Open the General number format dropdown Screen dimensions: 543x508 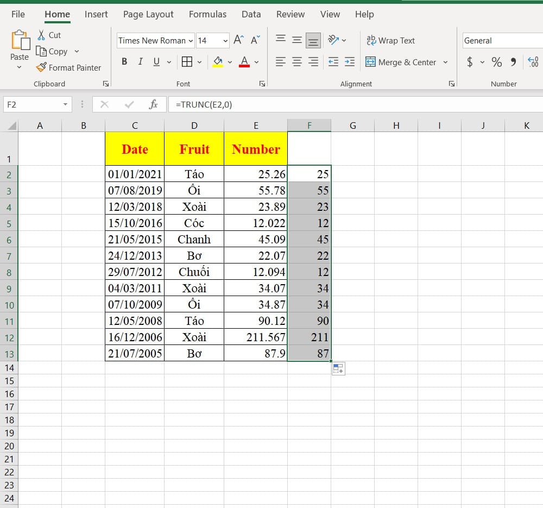502,41
